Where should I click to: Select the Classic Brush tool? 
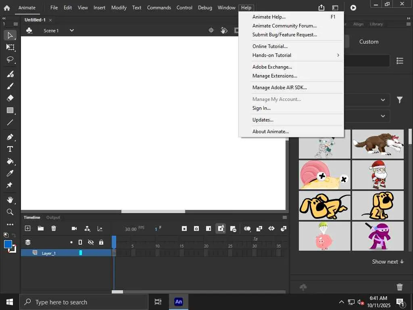(10, 86)
